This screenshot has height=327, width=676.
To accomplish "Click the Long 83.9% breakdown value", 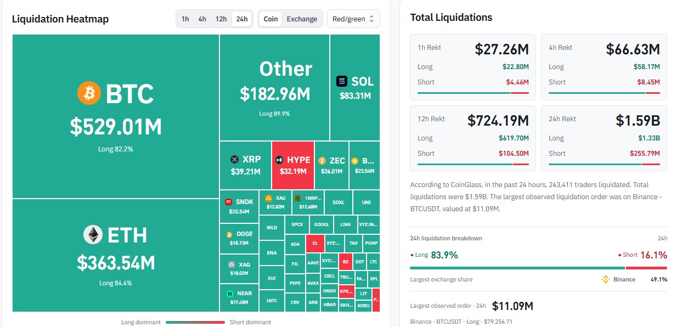I will coord(444,255).
